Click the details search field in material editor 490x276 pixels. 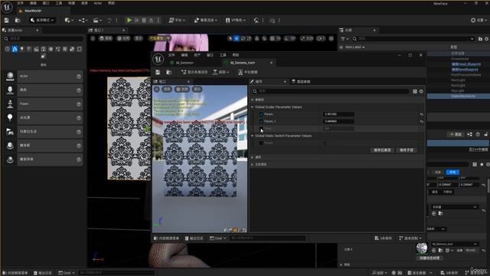332,91
